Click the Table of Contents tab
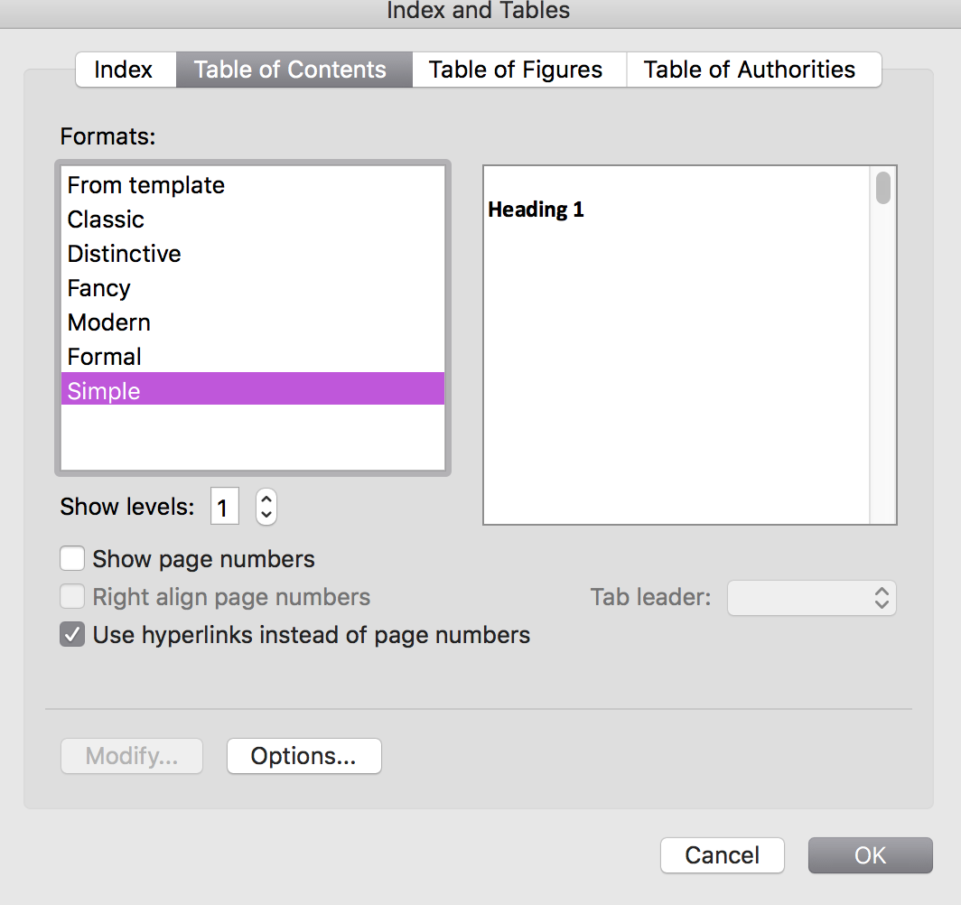Screen dimensions: 961x905 tap(290, 70)
